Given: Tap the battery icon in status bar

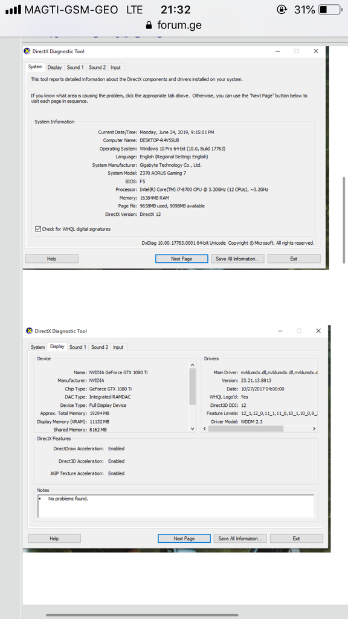Looking at the screenshot, I should (329, 10).
